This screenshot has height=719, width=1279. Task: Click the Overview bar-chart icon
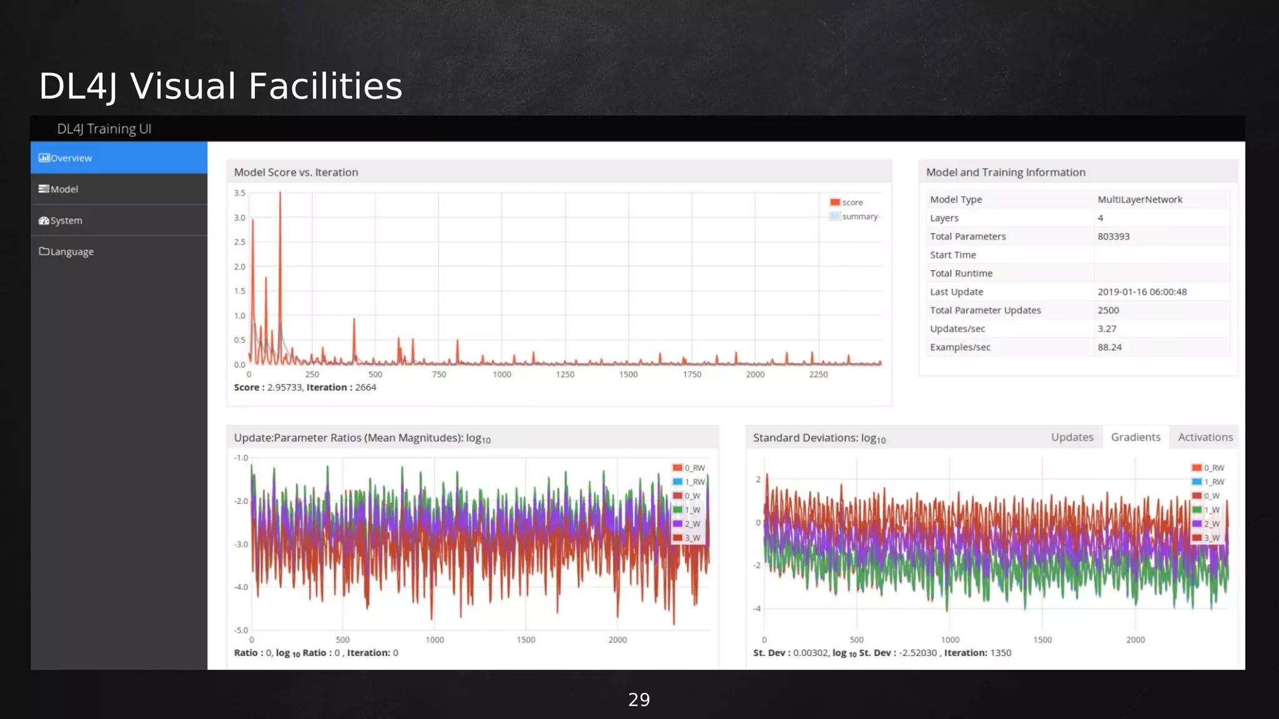click(x=44, y=158)
